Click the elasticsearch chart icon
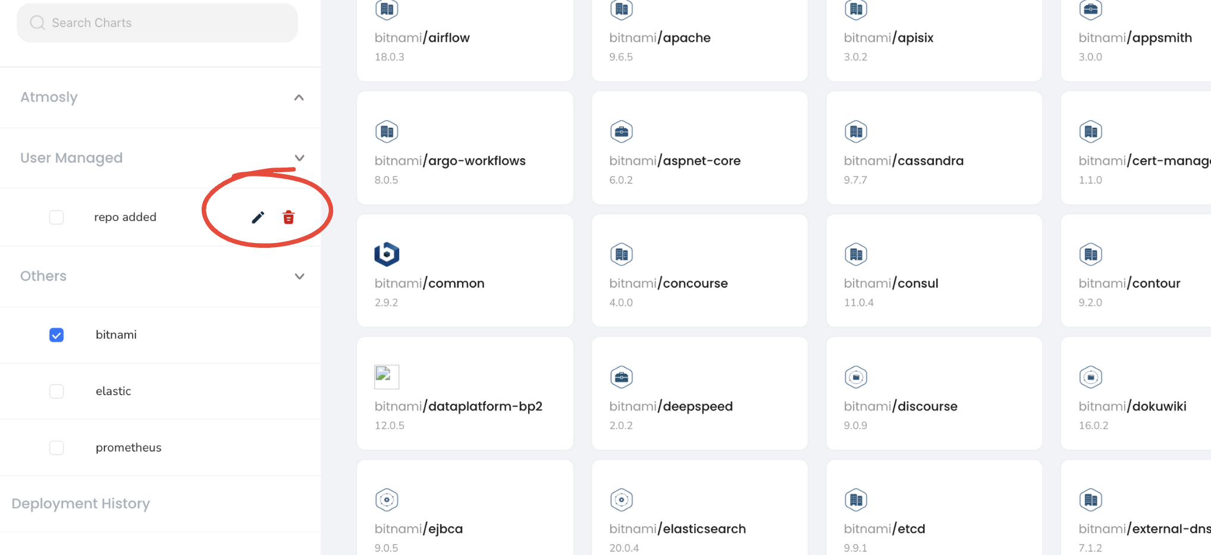Image resolution: width=1211 pixels, height=555 pixels. (x=622, y=500)
